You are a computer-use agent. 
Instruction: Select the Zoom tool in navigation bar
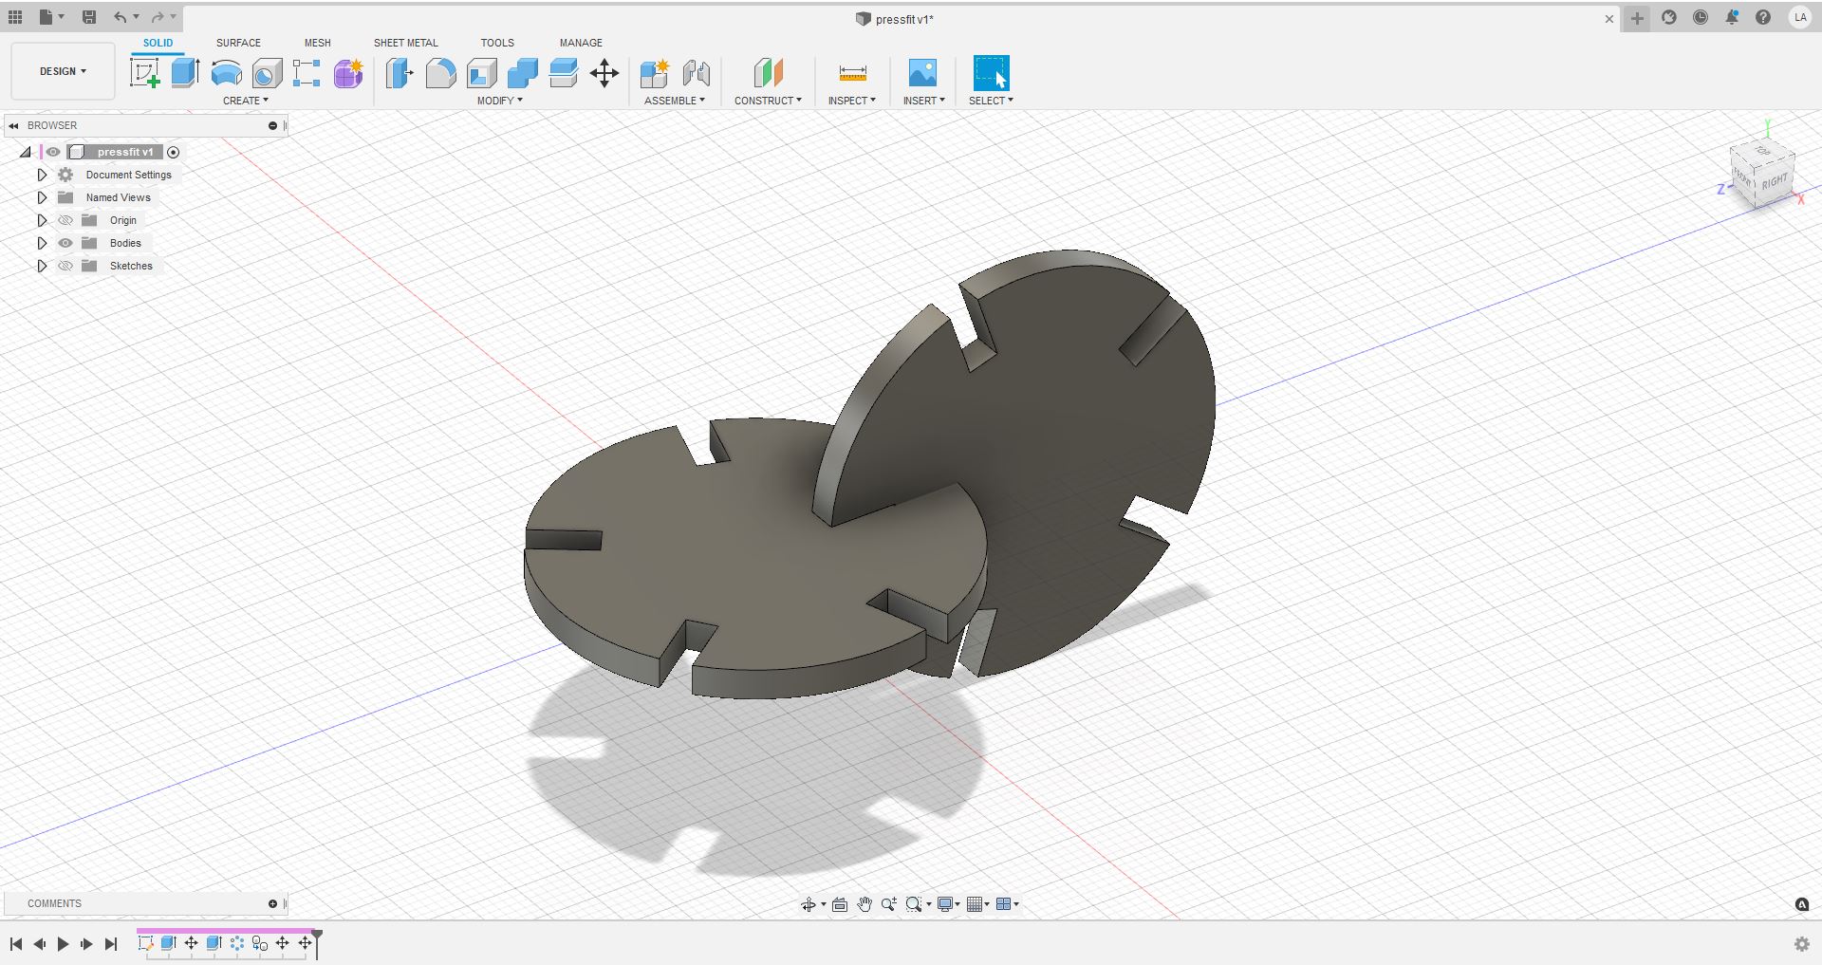pyautogui.click(x=889, y=904)
